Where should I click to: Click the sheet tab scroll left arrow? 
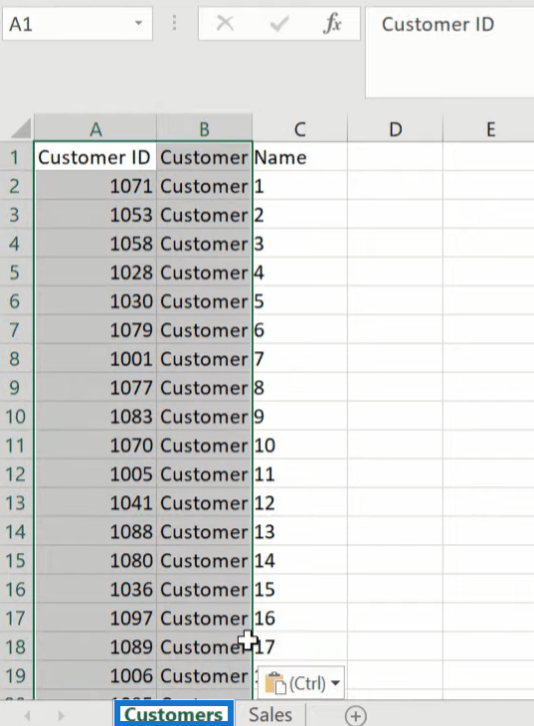coord(28,716)
